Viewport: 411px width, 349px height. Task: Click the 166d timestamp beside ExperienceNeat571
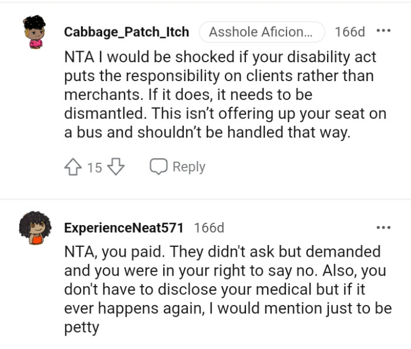[209, 227]
